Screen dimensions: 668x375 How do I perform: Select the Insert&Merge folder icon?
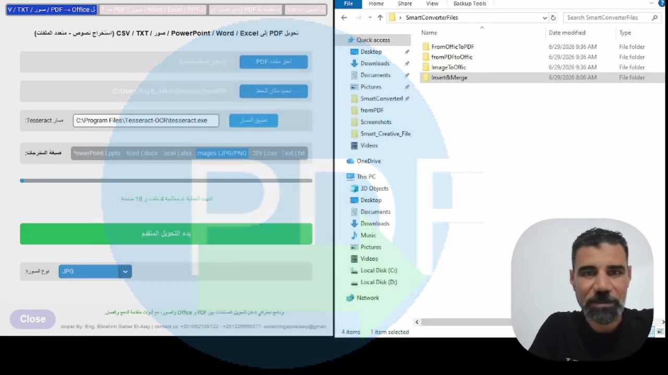pyautogui.click(x=426, y=78)
